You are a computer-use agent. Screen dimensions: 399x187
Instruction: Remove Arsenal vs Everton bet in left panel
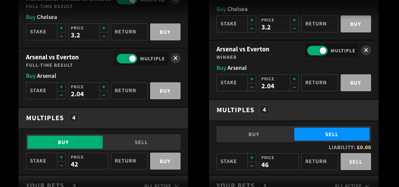pyautogui.click(x=176, y=58)
